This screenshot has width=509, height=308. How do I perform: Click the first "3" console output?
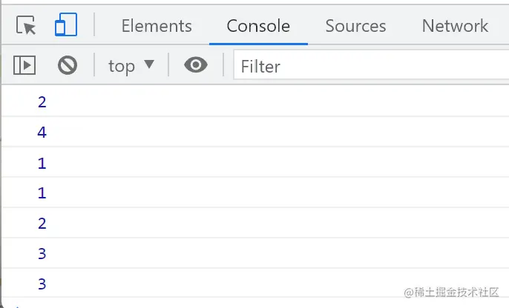42,254
